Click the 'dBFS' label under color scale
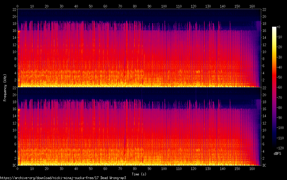 click(x=277, y=154)
